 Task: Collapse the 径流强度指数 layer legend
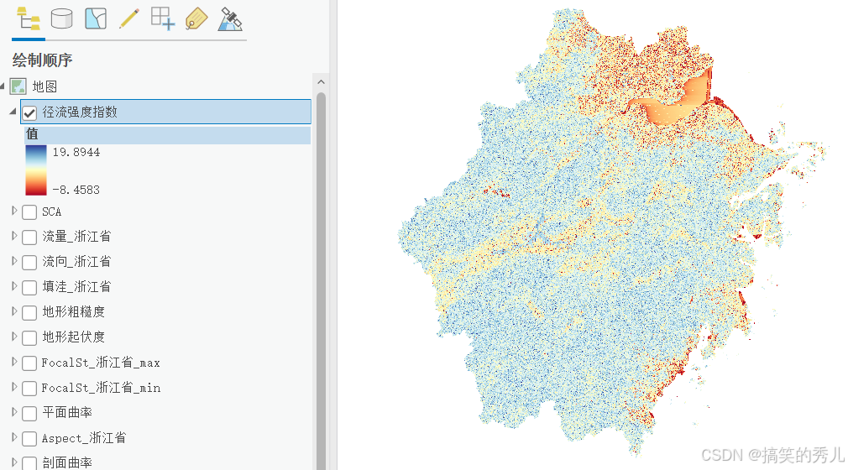click(x=13, y=112)
